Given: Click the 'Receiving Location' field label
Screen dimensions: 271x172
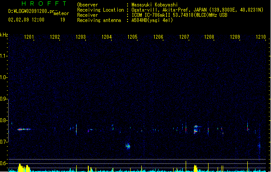Looking at the screenshot, I should pos(100,10).
